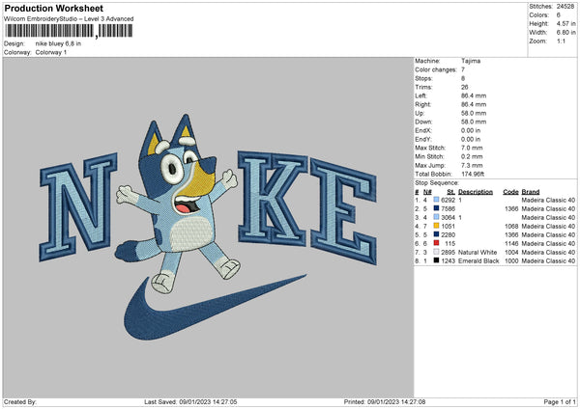Click the Height value '4.57 in'
The image size is (580, 409).
[565, 23]
